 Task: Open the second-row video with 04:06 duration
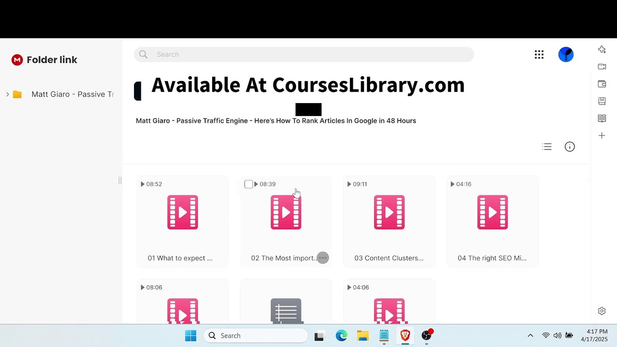(x=389, y=311)
